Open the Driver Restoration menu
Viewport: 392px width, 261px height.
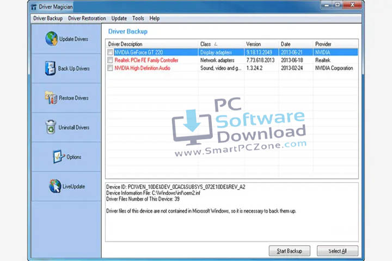point(87,18)
